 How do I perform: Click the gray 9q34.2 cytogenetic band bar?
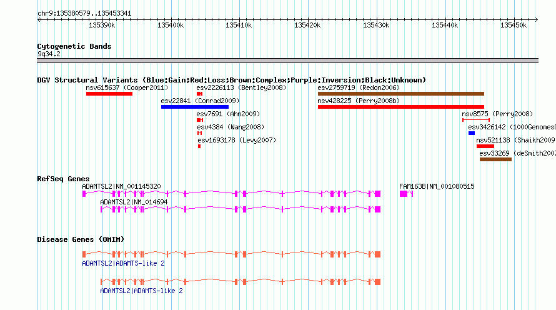[287, 61]
